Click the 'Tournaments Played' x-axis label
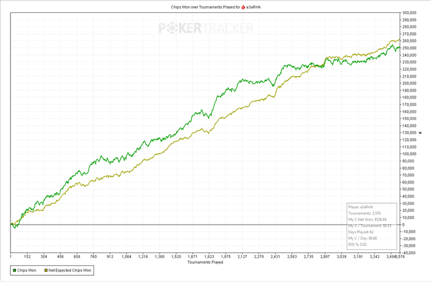This screenshot has width=431, height=282. point(205,262)
